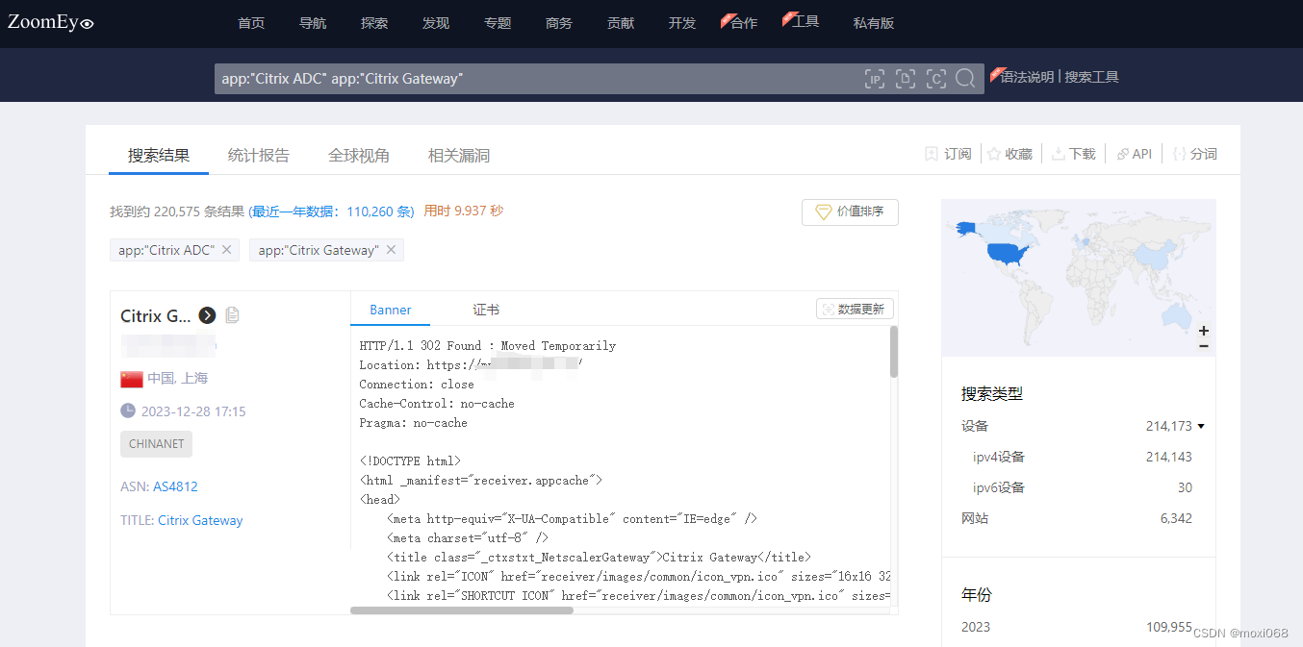Remove the app:"Citrix Gateway" filter tag
1303x647 pixels.
pyautogui.click(x=390, y=250)
